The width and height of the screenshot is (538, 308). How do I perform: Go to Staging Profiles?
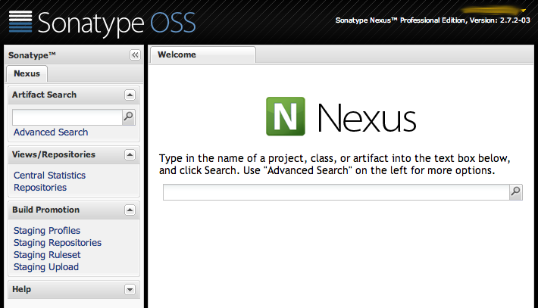point(47,231)
